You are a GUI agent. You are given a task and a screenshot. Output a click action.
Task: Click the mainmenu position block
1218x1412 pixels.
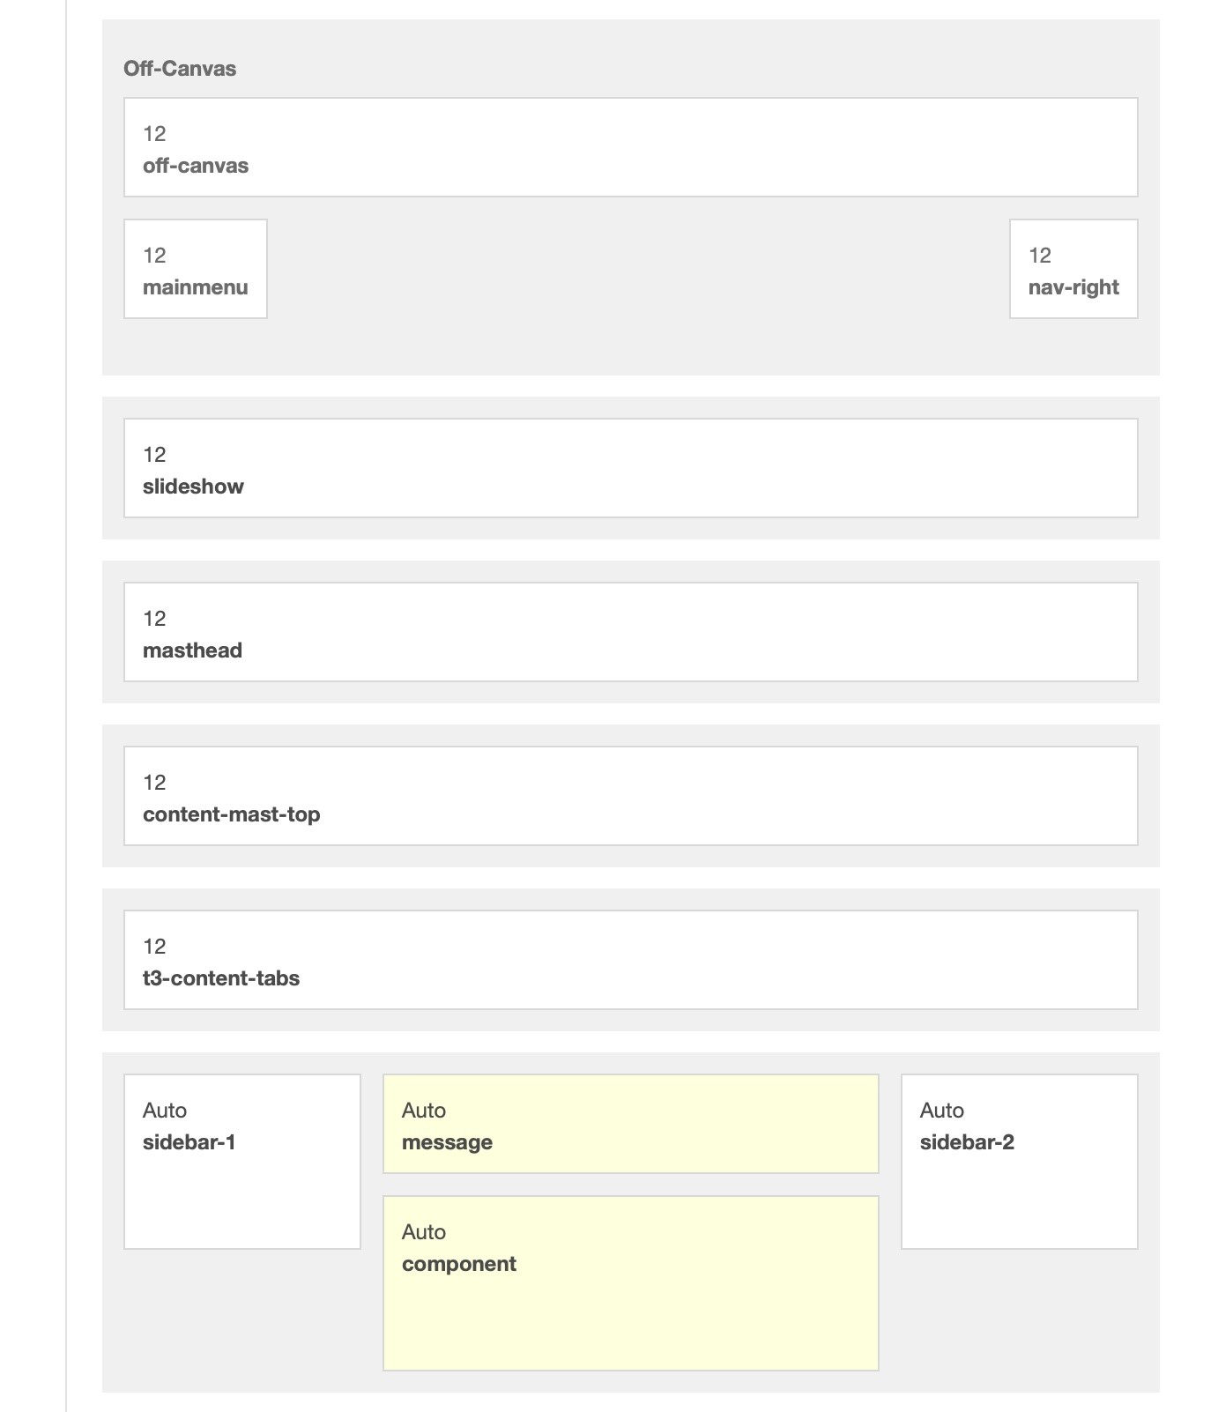195,269
